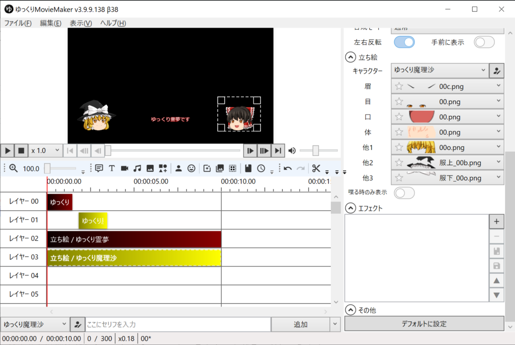Screen dimensions: 515x345
Task: Add an image item with the picture icon
Action: 150,168
